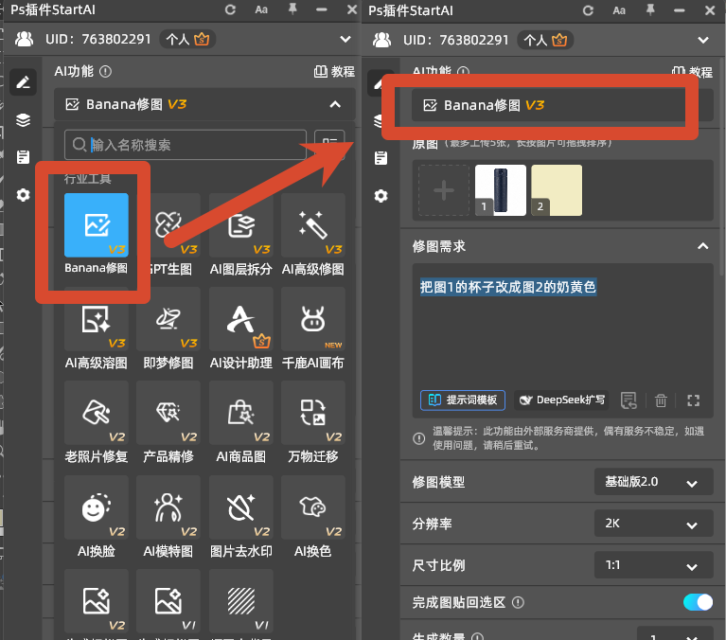The image size is (726, 640).
Task: Click the DeepSeek扩写 button
Action: tap(561, 400)
